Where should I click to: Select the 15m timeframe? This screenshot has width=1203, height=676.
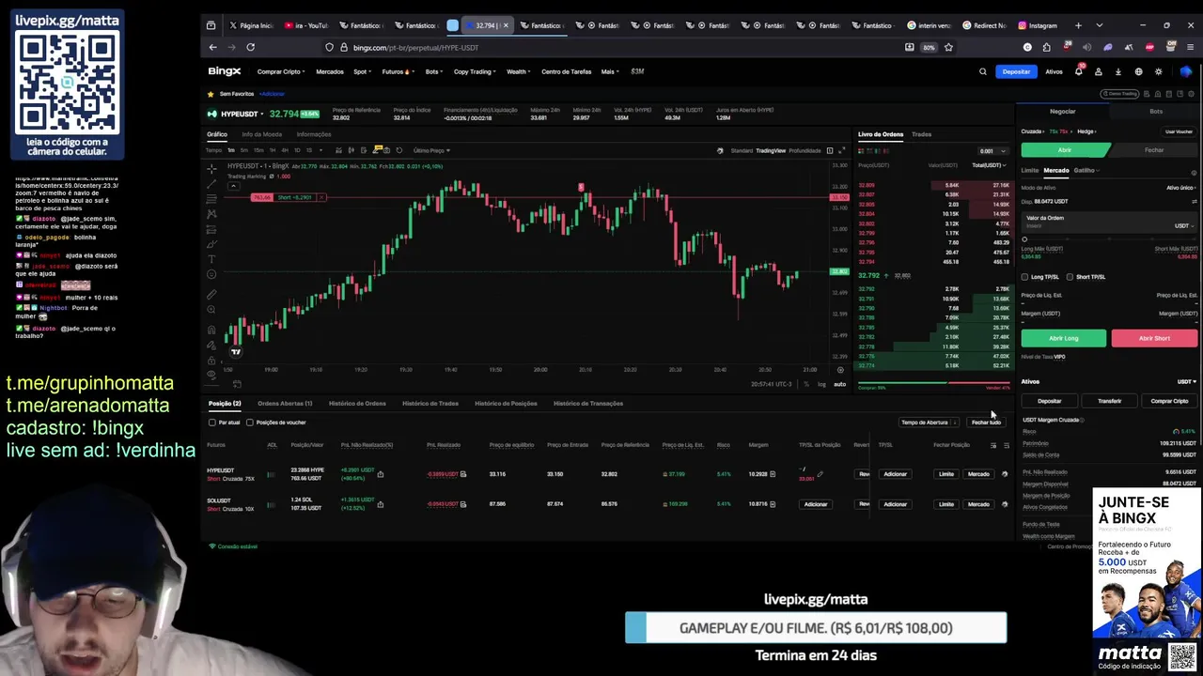point(258,150)
